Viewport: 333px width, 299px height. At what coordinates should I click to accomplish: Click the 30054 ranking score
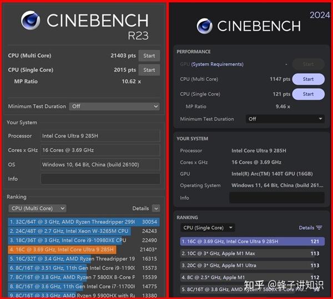tap(149, 222)
